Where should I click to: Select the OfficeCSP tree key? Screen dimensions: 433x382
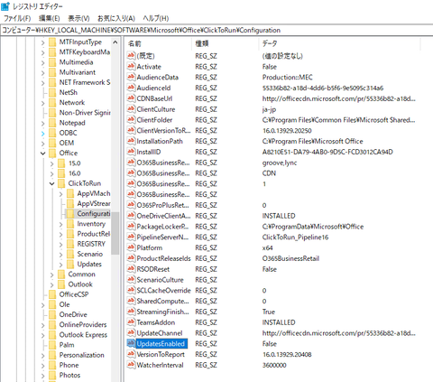point(74,294)
